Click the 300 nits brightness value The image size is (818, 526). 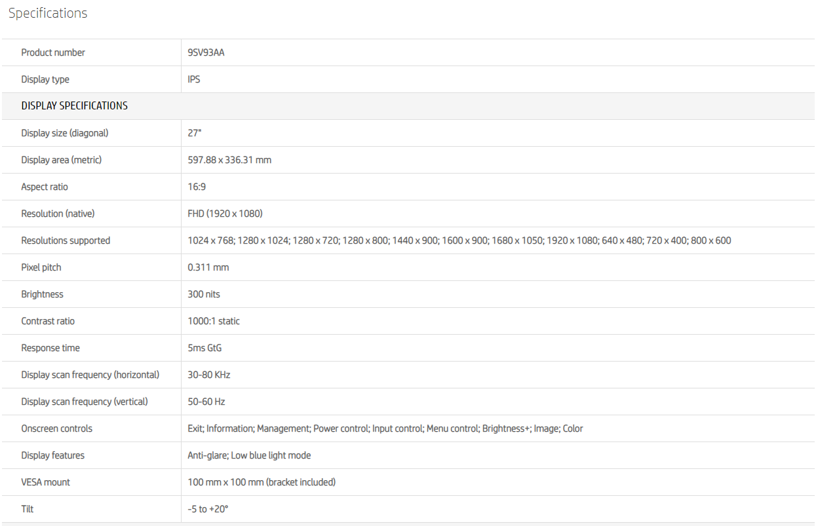[x=204, y=294]
